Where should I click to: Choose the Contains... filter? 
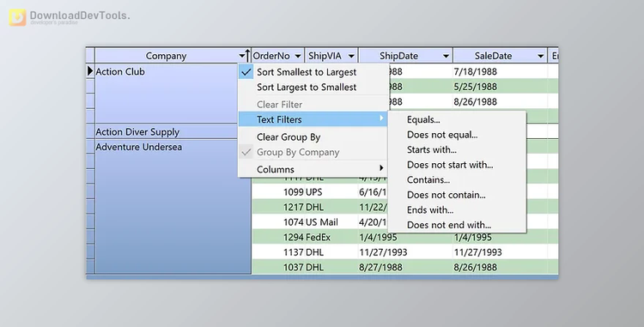coord(457,179)
